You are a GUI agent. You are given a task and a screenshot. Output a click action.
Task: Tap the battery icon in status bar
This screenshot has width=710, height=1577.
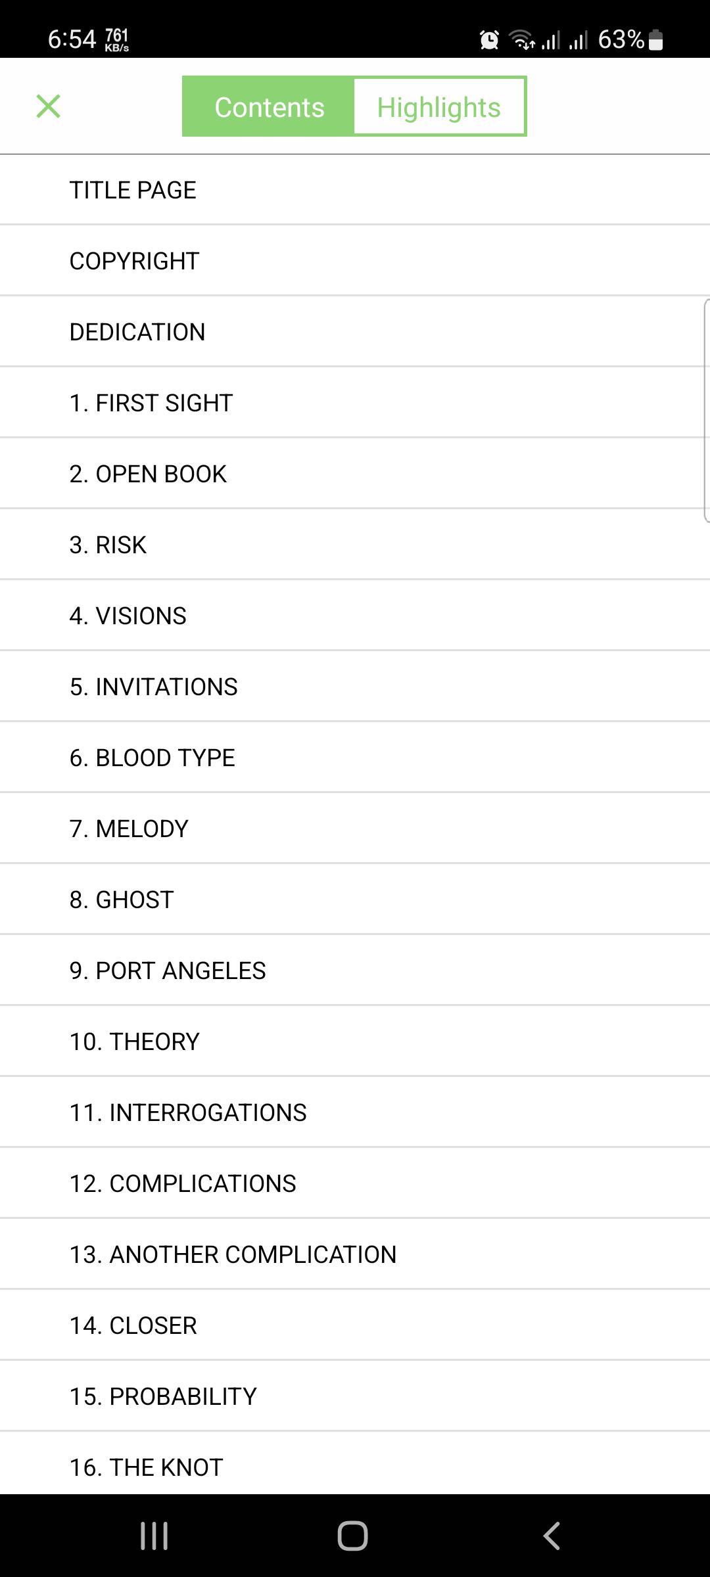click(x=655, y=40)
